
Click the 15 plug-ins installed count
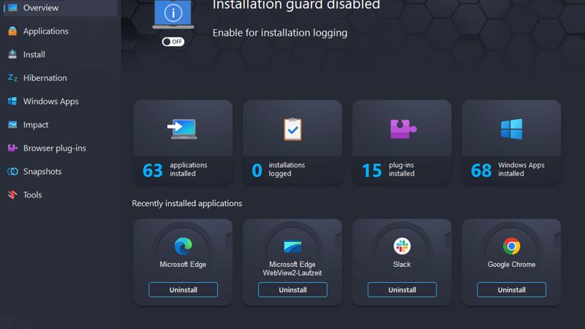click(372, 170)
